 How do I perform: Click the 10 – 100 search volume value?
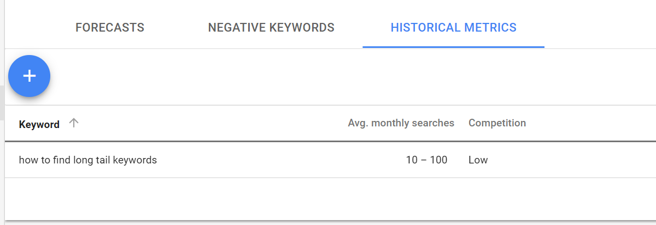tap(426, 160)
